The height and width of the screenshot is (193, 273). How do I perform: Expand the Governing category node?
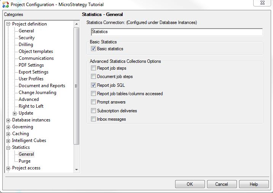[8, 127]
